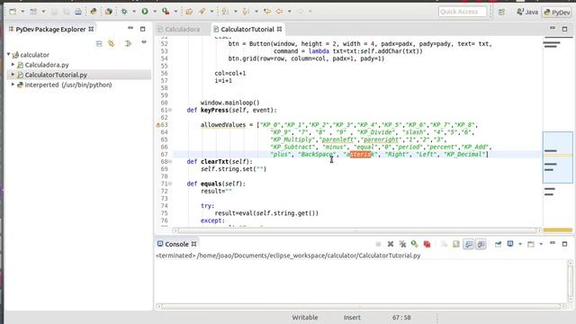The height and width of the screenshot is (324, 576).
Task: Click the Back navigation arrow icon
Action: pos(280,12)
